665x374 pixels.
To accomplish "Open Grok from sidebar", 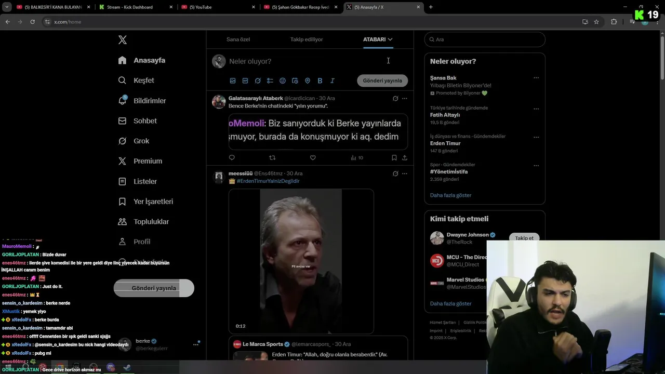I will 134,141.
